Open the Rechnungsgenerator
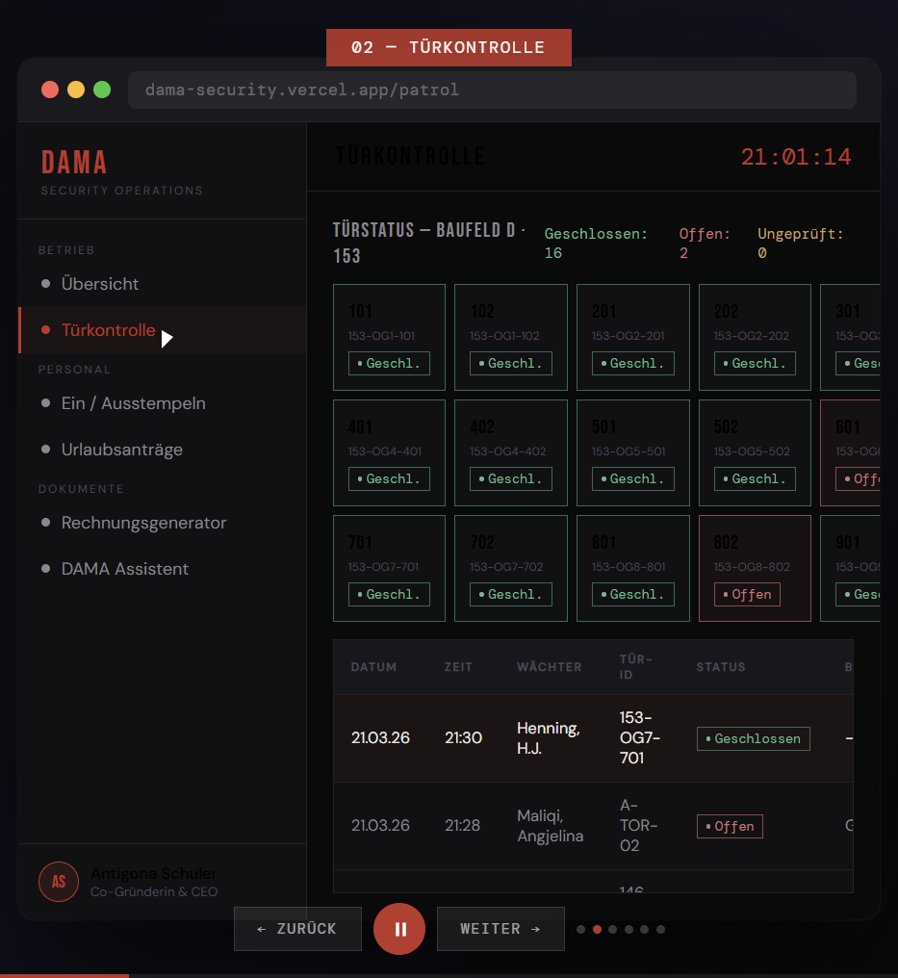 [x=162, y=523]
